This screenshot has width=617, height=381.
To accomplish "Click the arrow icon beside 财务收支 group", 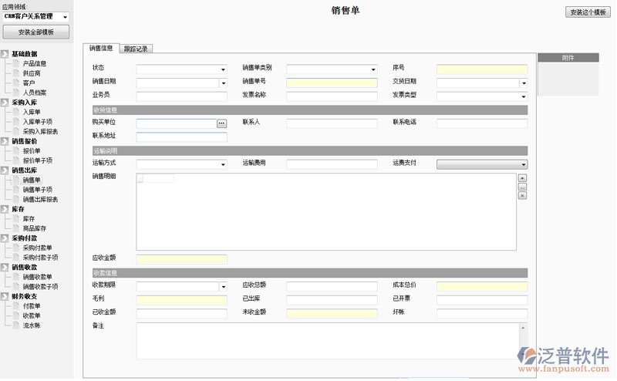I will 6,296.
